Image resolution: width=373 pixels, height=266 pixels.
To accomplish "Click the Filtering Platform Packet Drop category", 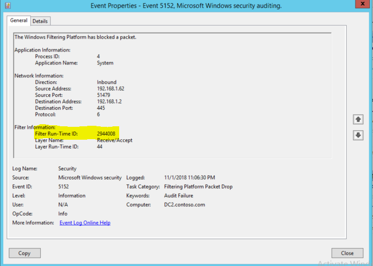I will click(198, 187).
